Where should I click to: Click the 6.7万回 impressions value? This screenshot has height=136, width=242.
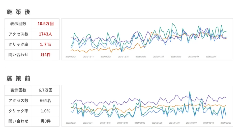pyautogui.click(x=46, y=90)
